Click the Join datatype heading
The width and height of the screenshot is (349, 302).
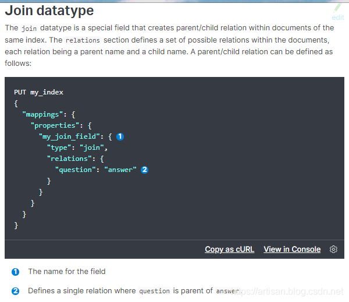(49, 10)
